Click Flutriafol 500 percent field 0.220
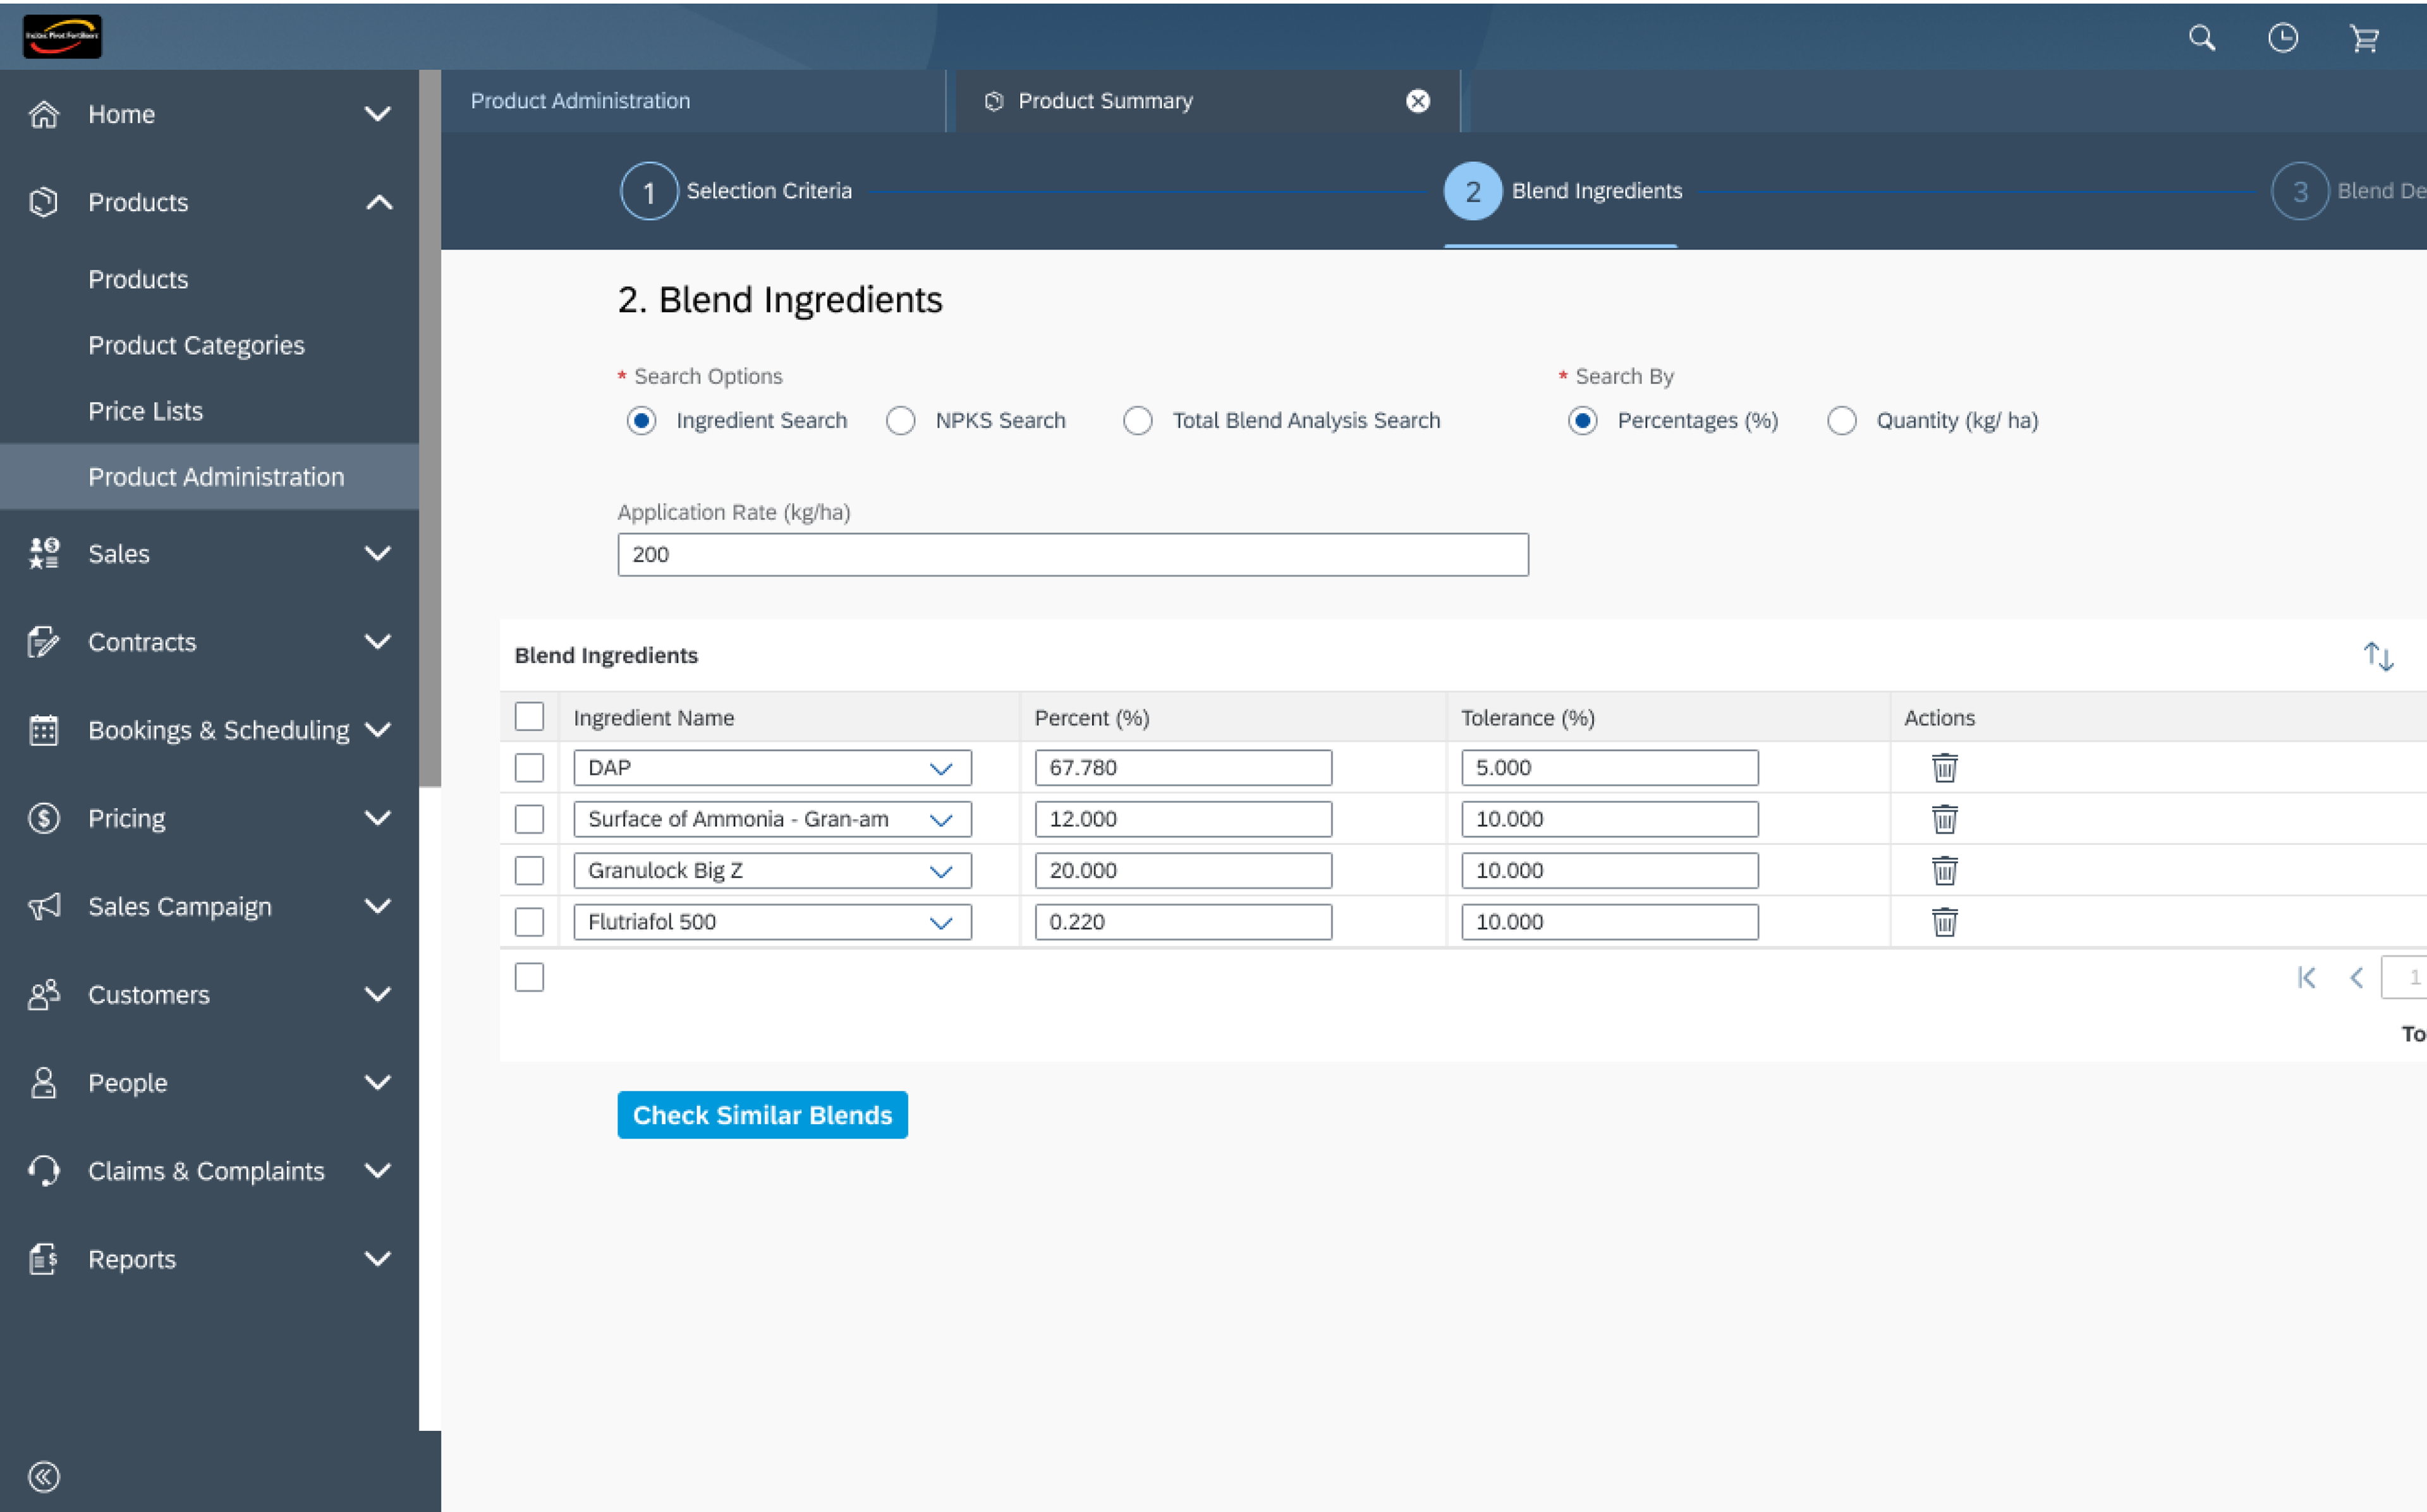Image resolution: width=2427 pixels, height=1512 pixels. click(1183, 922)
